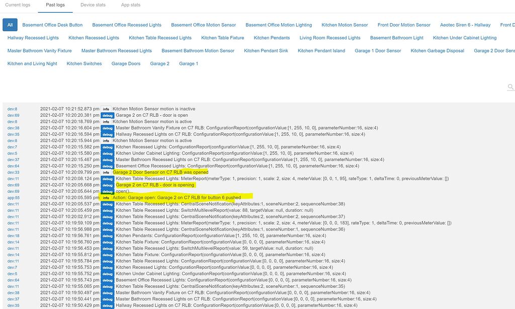Open the Device stats tab
515x309 pixels.
pyautogui.click(x=93, y=5)
